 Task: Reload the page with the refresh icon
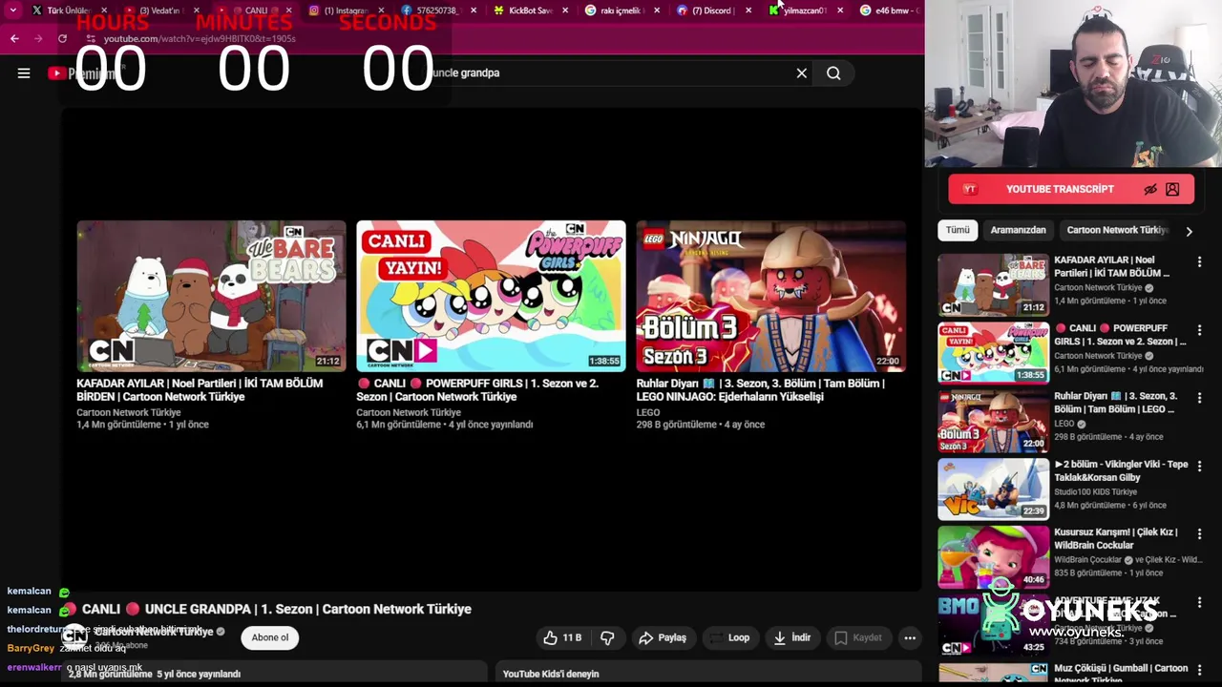point(62,38)
